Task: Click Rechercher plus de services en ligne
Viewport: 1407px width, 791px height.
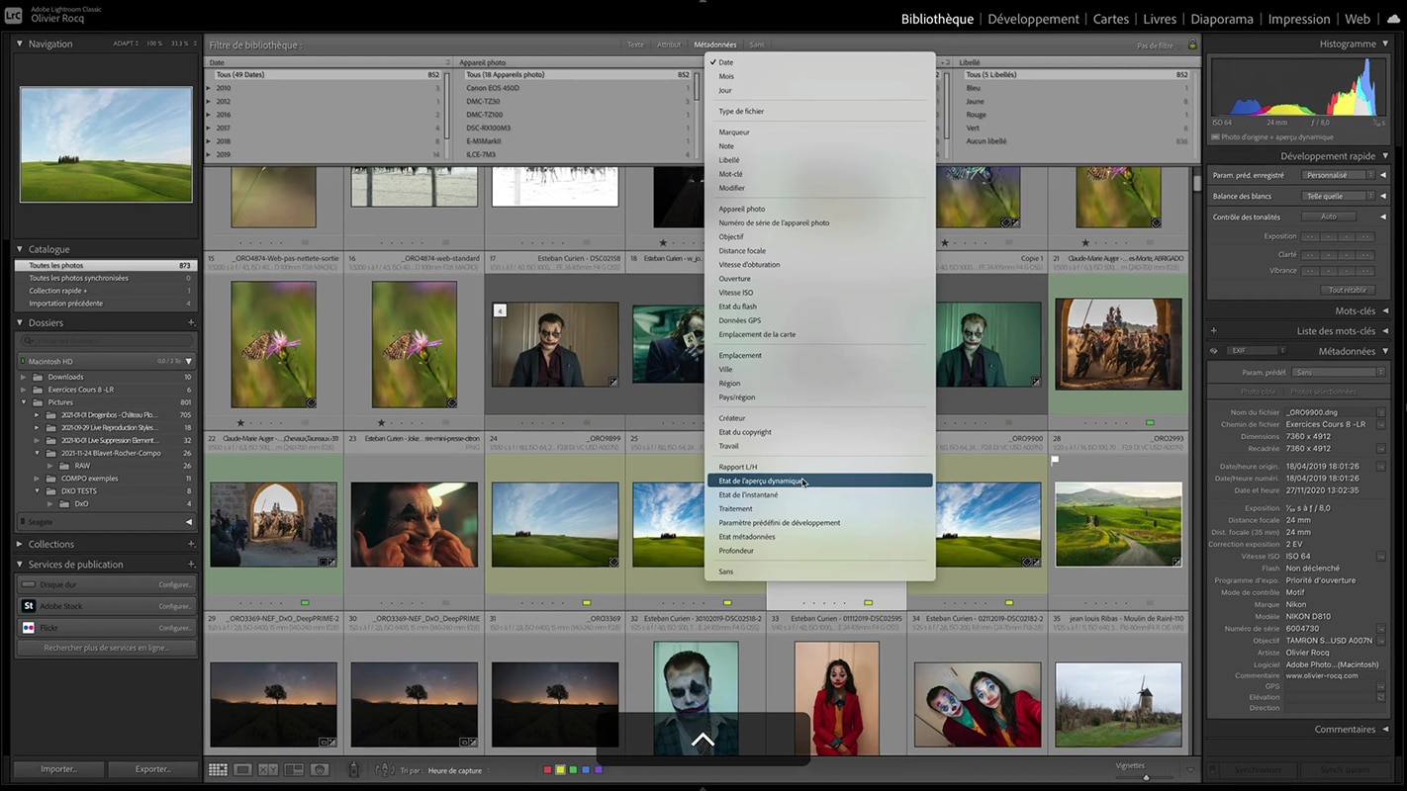Action: pyautogui.click(x=106, y=648)
